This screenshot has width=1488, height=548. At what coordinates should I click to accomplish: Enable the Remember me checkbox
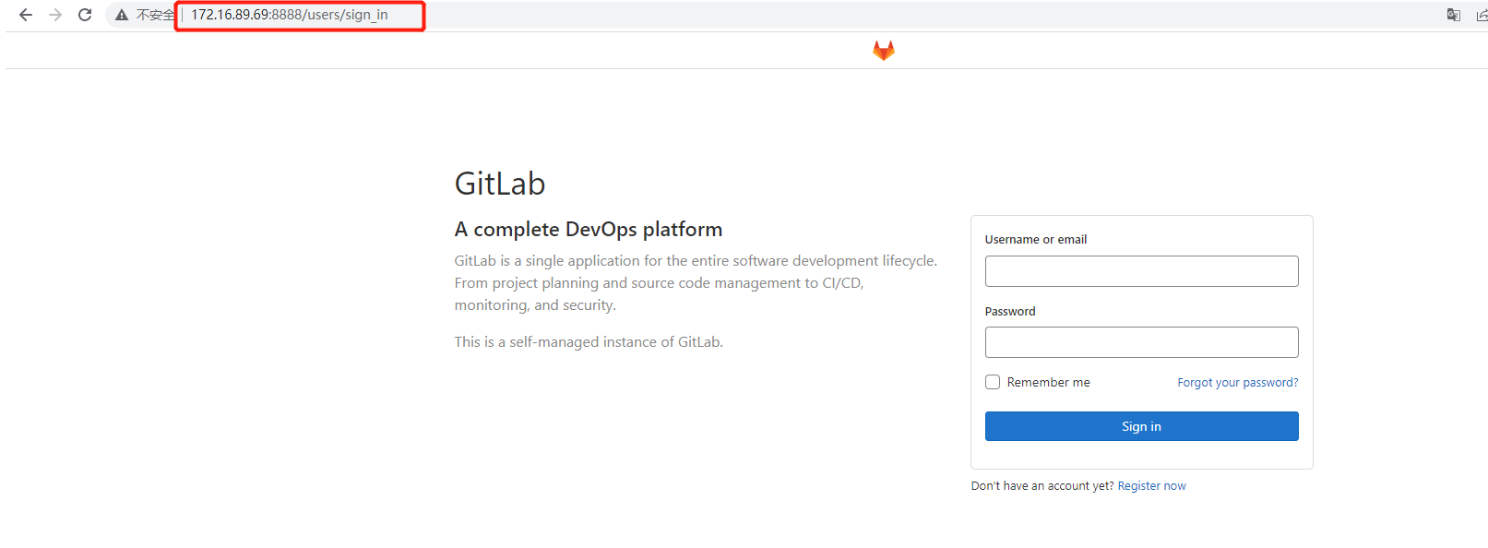click(993, 382)
